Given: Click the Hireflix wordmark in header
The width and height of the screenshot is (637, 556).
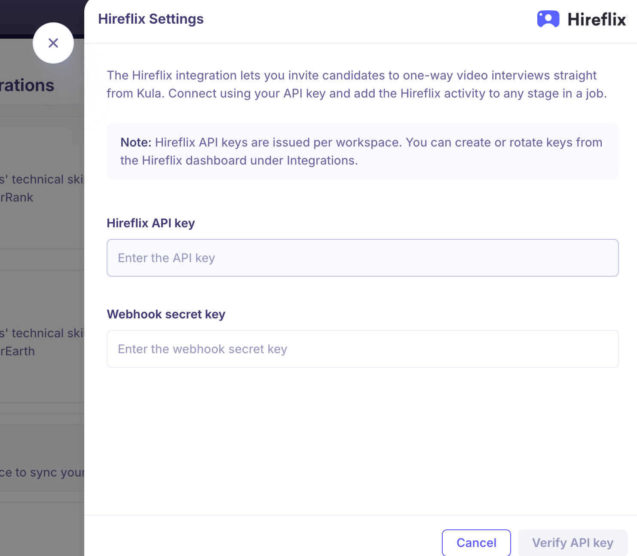Looking at the screenshot, I should 597,19.
